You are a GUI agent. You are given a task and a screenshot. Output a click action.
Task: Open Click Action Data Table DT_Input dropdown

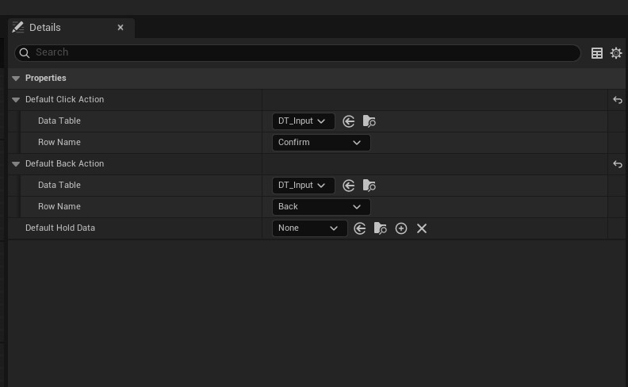(x=303, y=121)
